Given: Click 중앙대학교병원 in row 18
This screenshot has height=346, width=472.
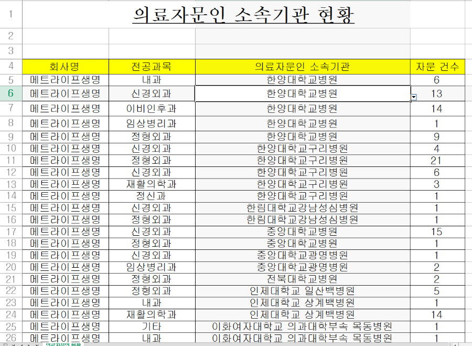Looking at the screenshot, I should coord(303,244).
